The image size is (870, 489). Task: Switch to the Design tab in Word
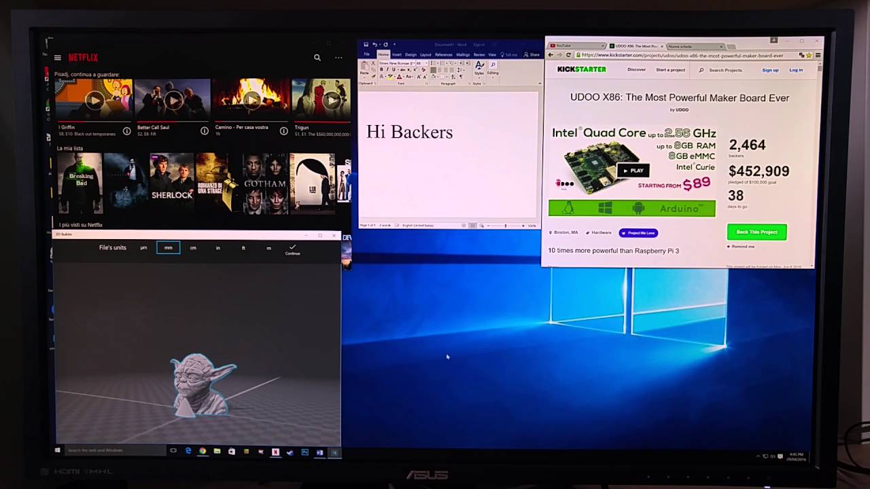point(411,55)
